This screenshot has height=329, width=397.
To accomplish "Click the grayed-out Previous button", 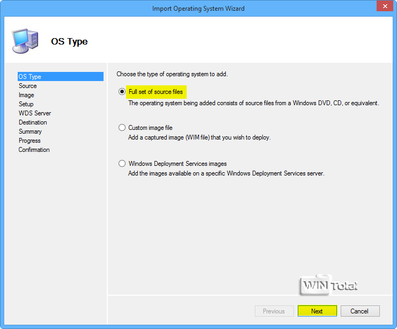I will tap(274, 311).
